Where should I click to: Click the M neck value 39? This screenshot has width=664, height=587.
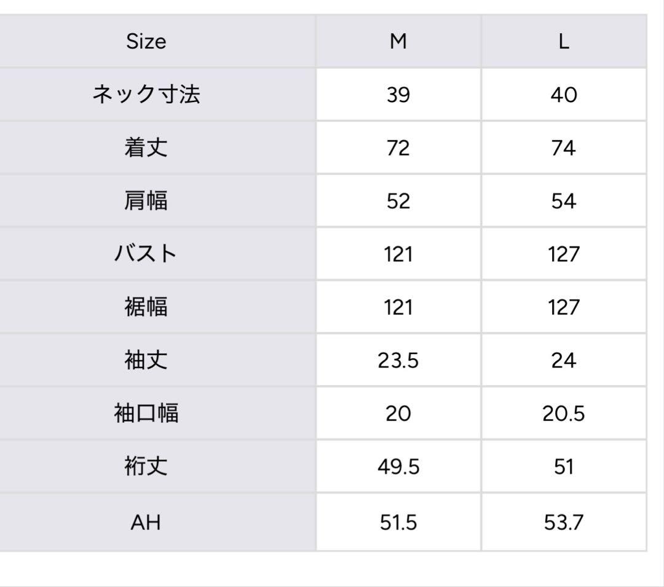point(398,95)
